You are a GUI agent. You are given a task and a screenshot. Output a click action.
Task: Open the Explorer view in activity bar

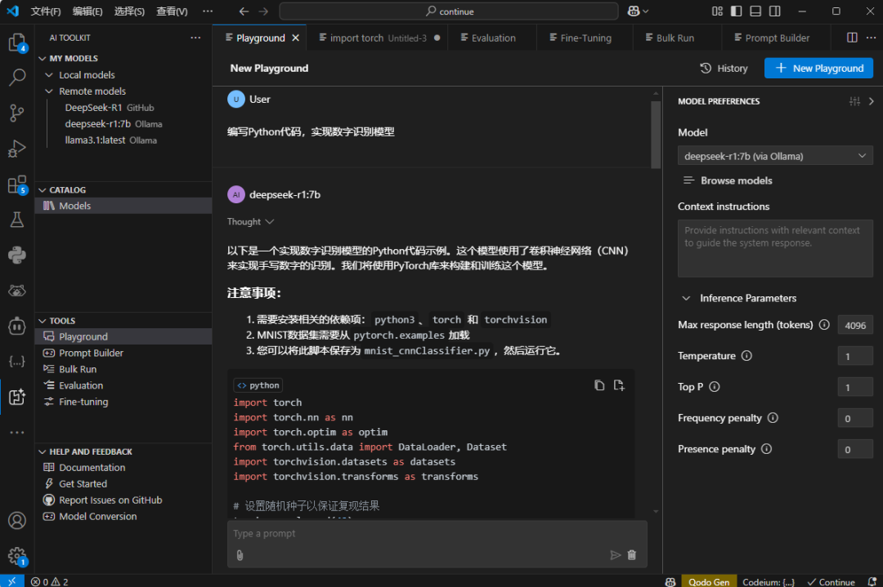(17, 42)
